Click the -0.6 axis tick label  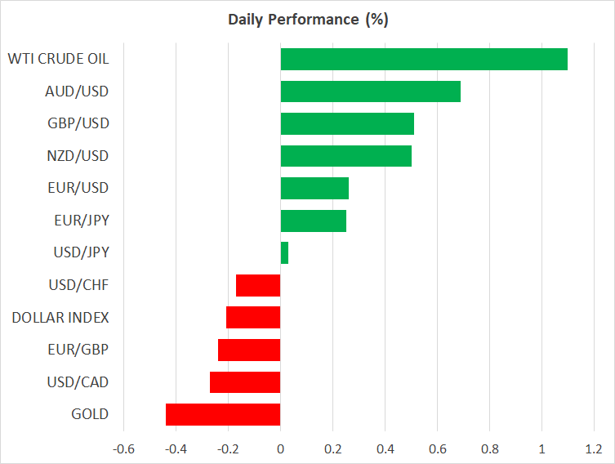pyautogui.click(x=123, y=449)
